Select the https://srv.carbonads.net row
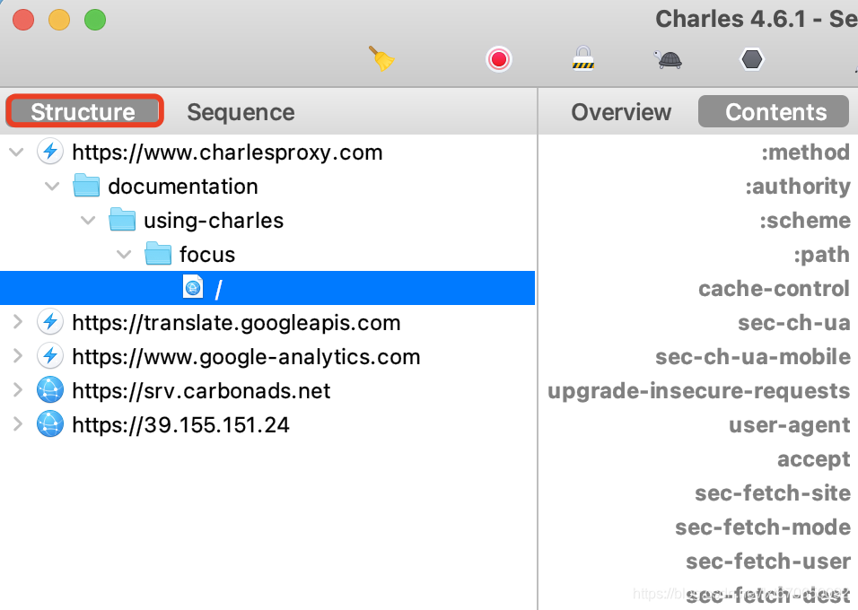 pyautogui.click(x=267, y=390)
